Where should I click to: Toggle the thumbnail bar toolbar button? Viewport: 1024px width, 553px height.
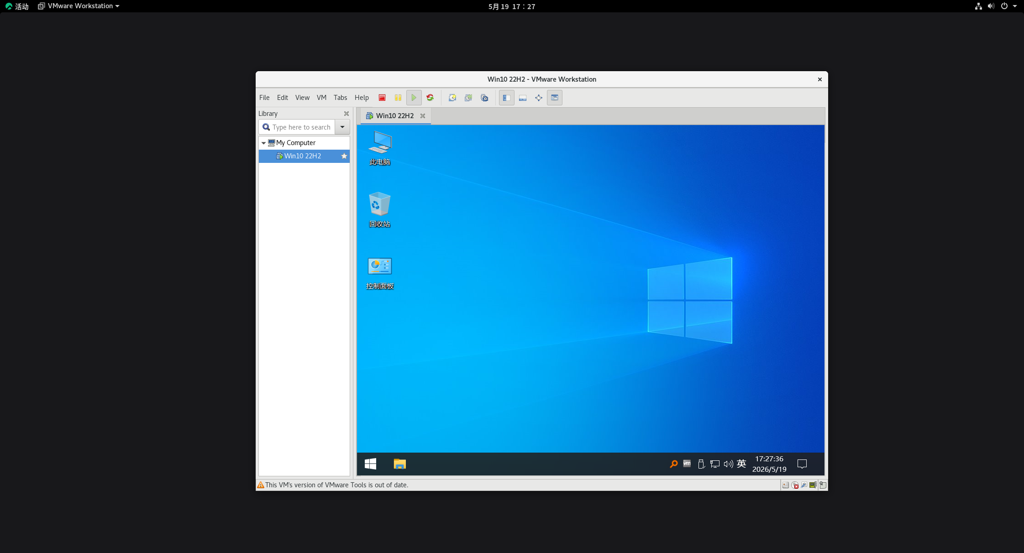pyautogui.click(x=523, y=98)
